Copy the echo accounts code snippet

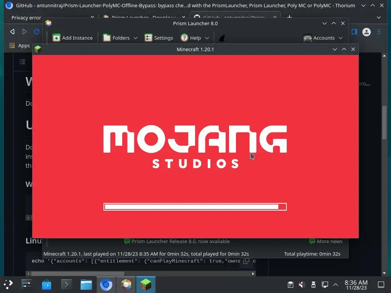(x=246, y=261)
